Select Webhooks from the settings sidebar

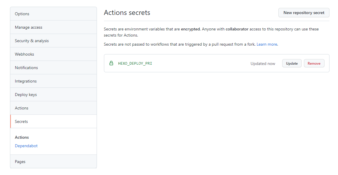24,54
